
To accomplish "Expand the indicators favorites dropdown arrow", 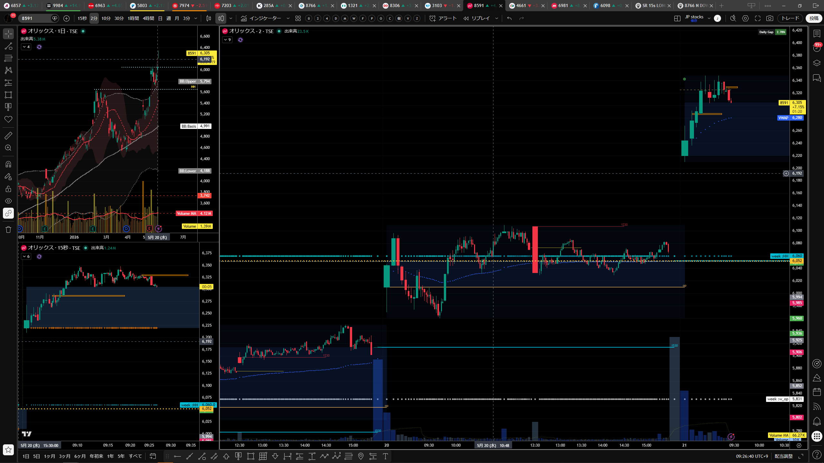I will [x=288, y=18].
